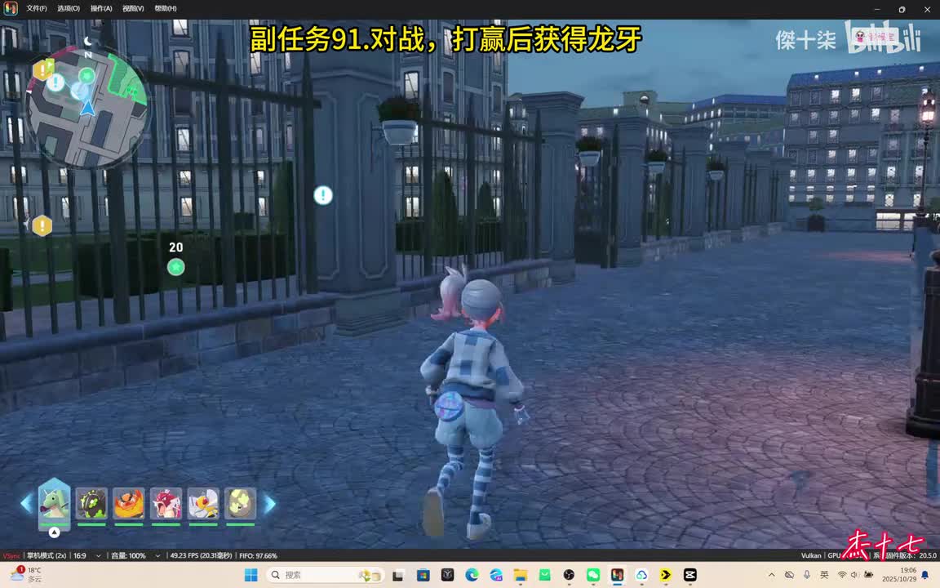Open the blue cloud drive app on taskbar
940x588 pixels.
(641, 575)
